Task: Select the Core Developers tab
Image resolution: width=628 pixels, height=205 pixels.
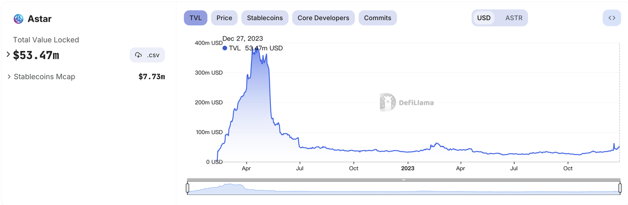Action: pos(323,18)
